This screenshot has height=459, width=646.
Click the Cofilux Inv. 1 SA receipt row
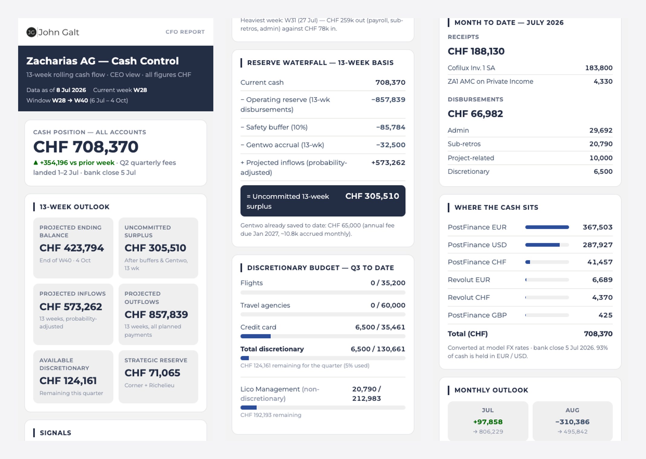[530, 68]
